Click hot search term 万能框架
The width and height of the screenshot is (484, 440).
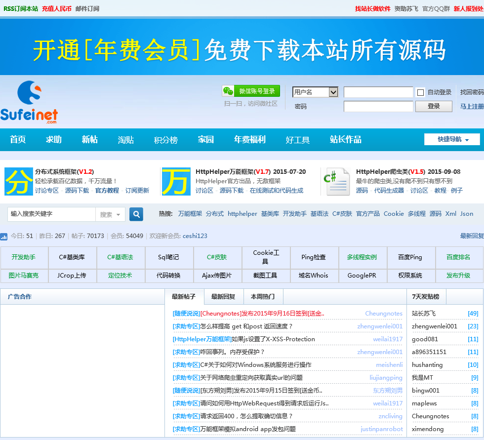[x=190, y=214]
